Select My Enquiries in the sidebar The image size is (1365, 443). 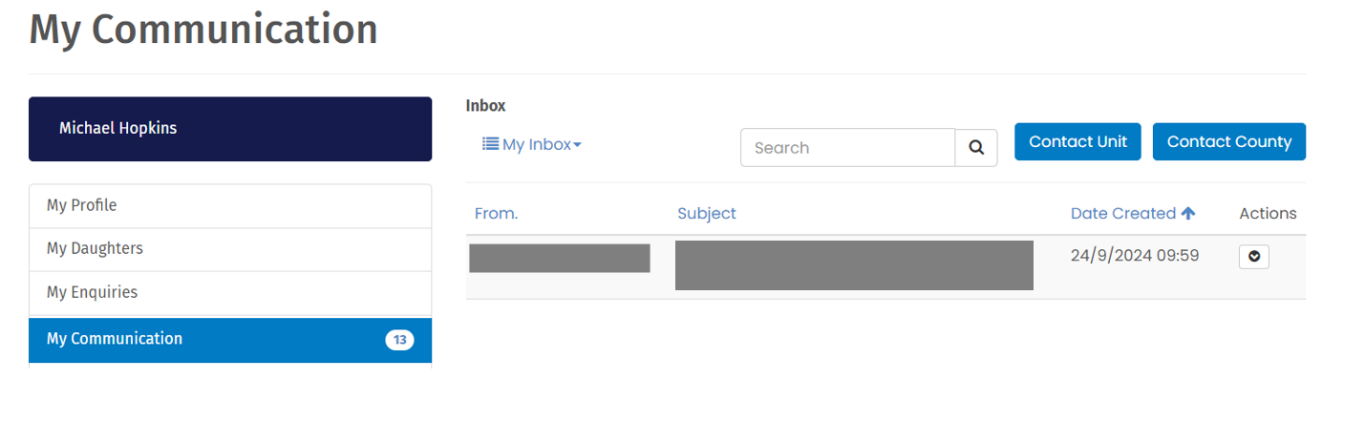[230, 293]
